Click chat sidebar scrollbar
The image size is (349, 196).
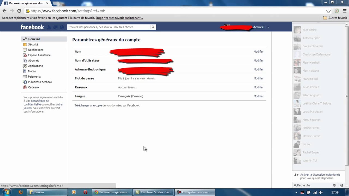347,95
